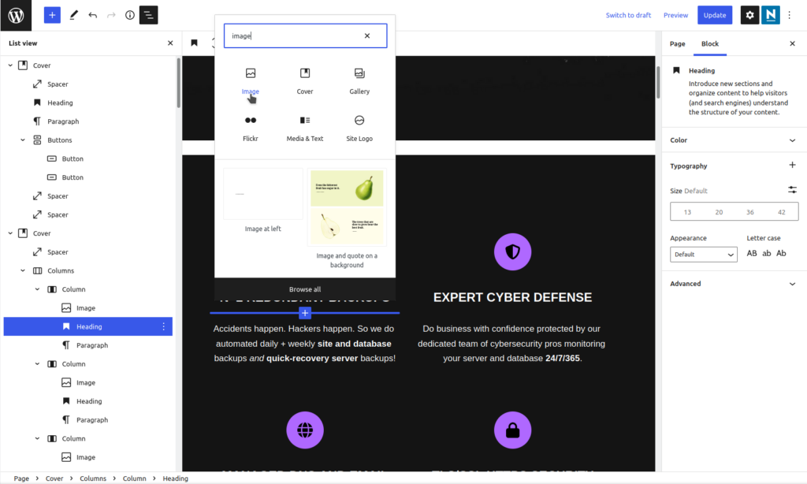Open options for selected Heading row
807x484 pixels.
click(x=164, y=326)
